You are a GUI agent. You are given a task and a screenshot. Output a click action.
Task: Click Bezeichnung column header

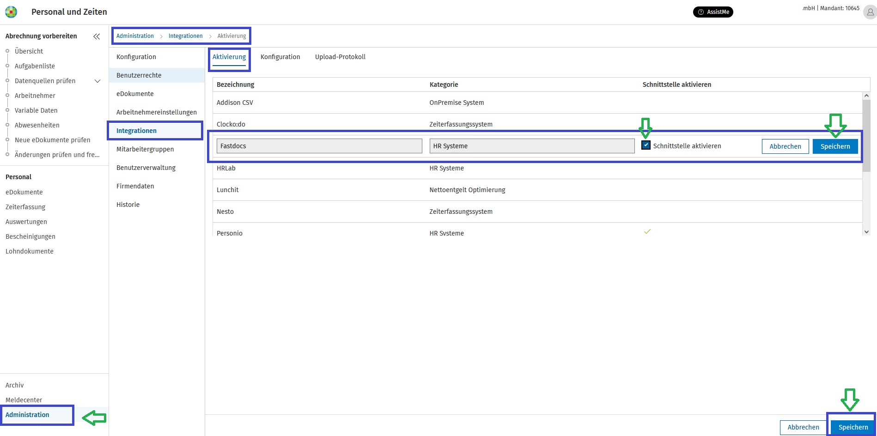coord(236,85)
